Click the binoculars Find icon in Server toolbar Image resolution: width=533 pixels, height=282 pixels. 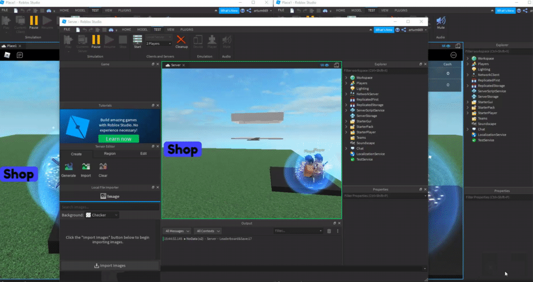111,30
